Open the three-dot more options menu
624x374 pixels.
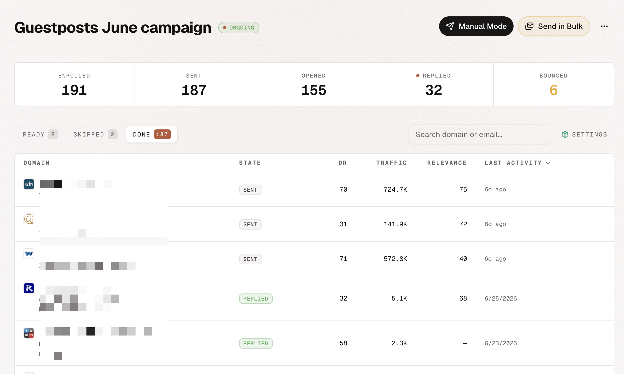click(x=604, y=26)
